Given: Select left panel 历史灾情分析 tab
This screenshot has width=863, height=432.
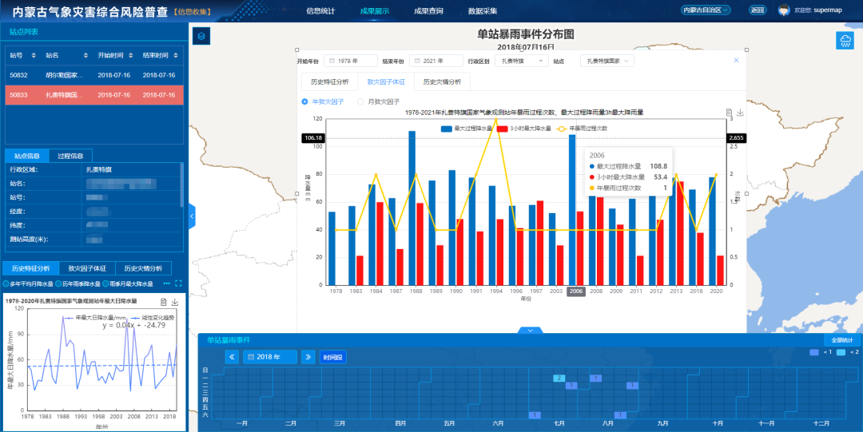Looking at the screenshot, I should [x=143, y=268].
